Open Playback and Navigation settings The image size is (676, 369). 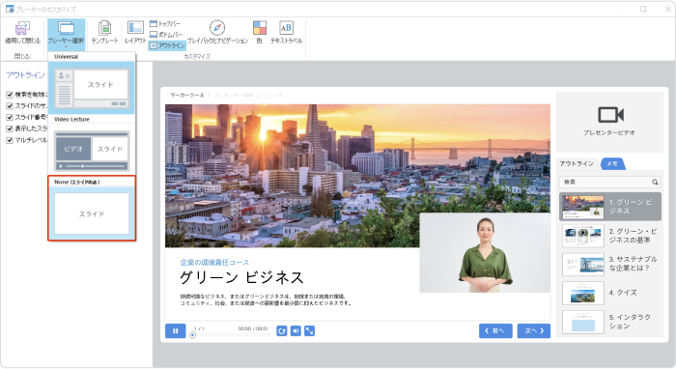coord(217,32)
